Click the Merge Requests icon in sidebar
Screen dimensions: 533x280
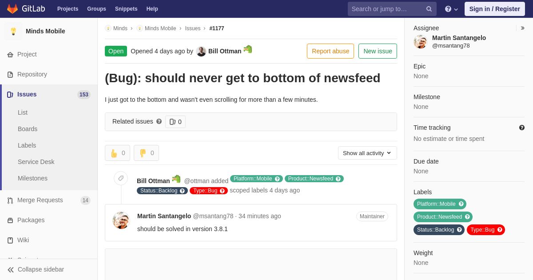point(10,200)
